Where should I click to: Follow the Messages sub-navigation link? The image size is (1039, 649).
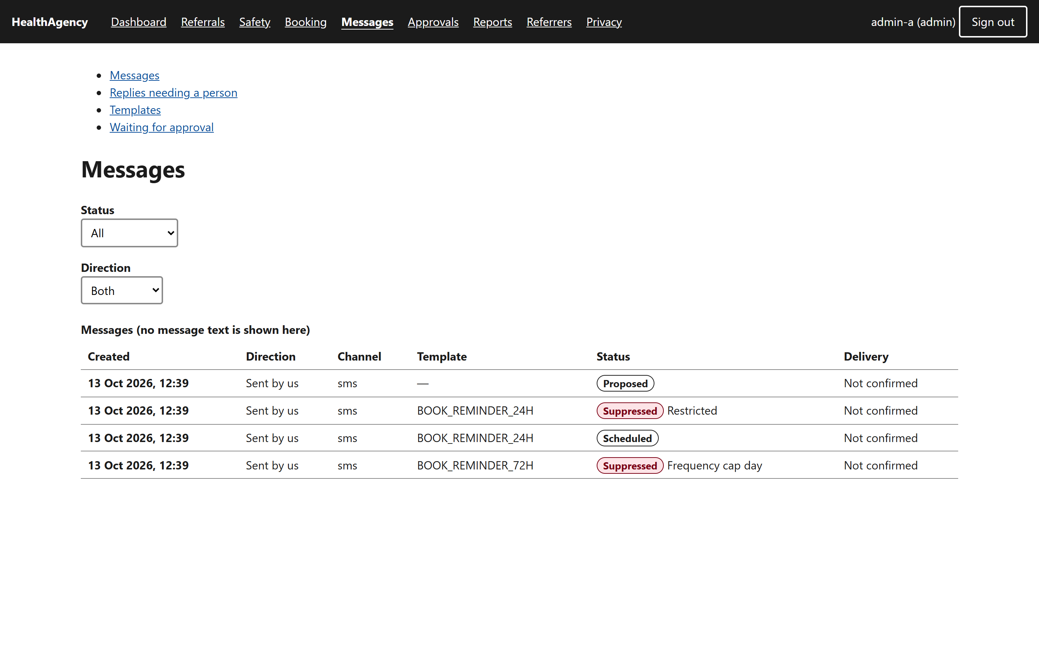[x=134, y=75]
